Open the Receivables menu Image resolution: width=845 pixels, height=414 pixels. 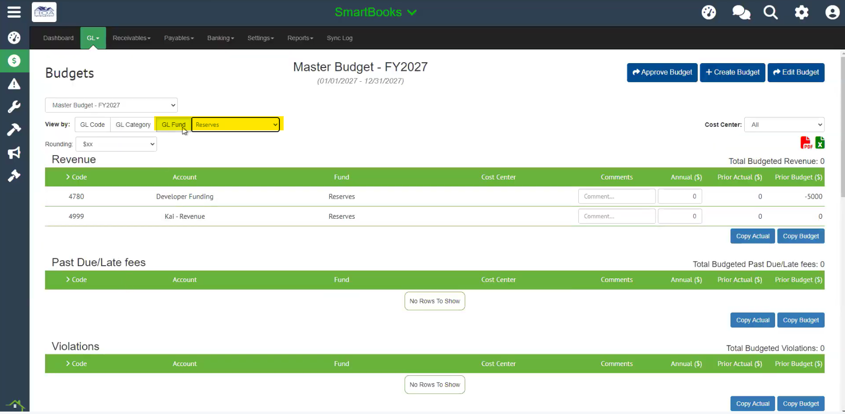(132, 38)
